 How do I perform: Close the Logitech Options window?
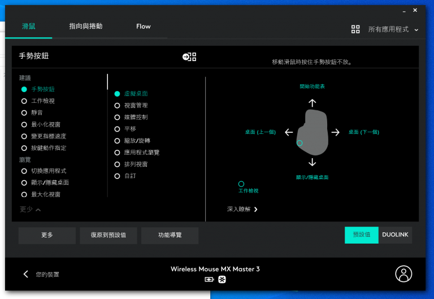[415, 10]
